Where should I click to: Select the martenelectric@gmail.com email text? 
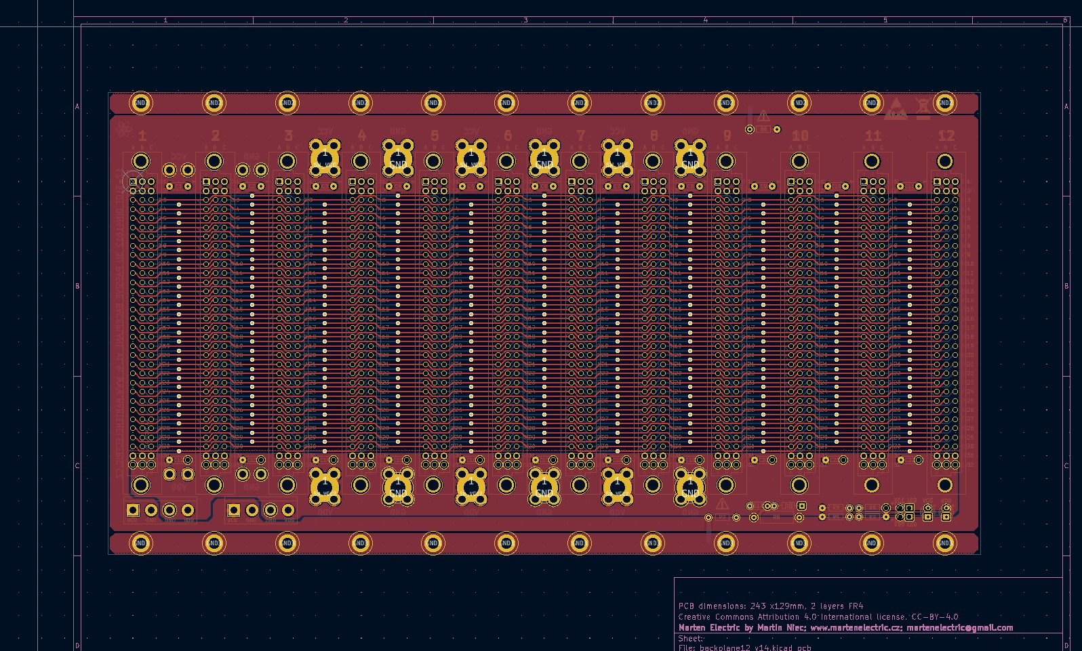pos(959,628)
